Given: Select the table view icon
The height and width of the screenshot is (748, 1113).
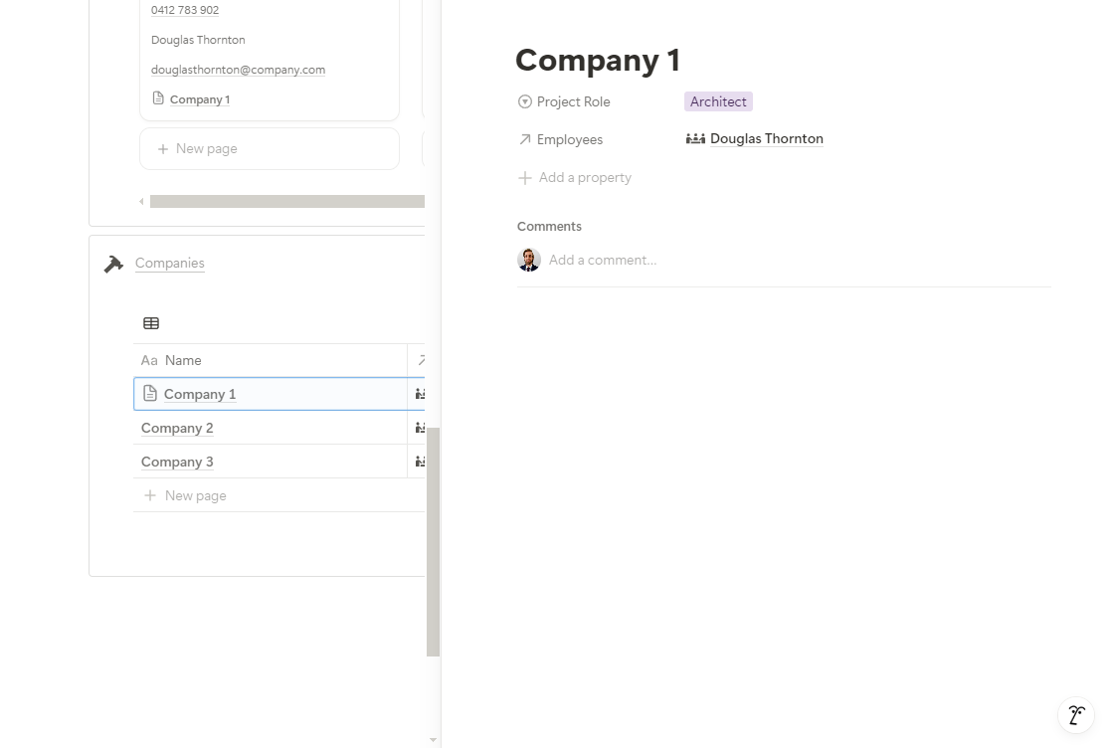Looking at the screenshot, I should 151,323.
